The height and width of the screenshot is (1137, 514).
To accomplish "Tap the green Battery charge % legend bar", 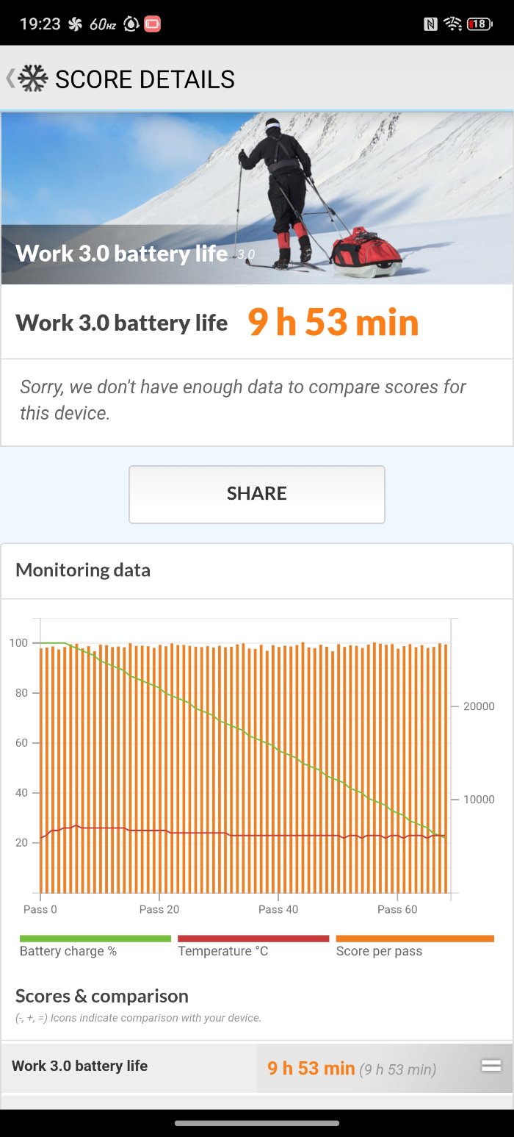I will click(x=95, y=939).
